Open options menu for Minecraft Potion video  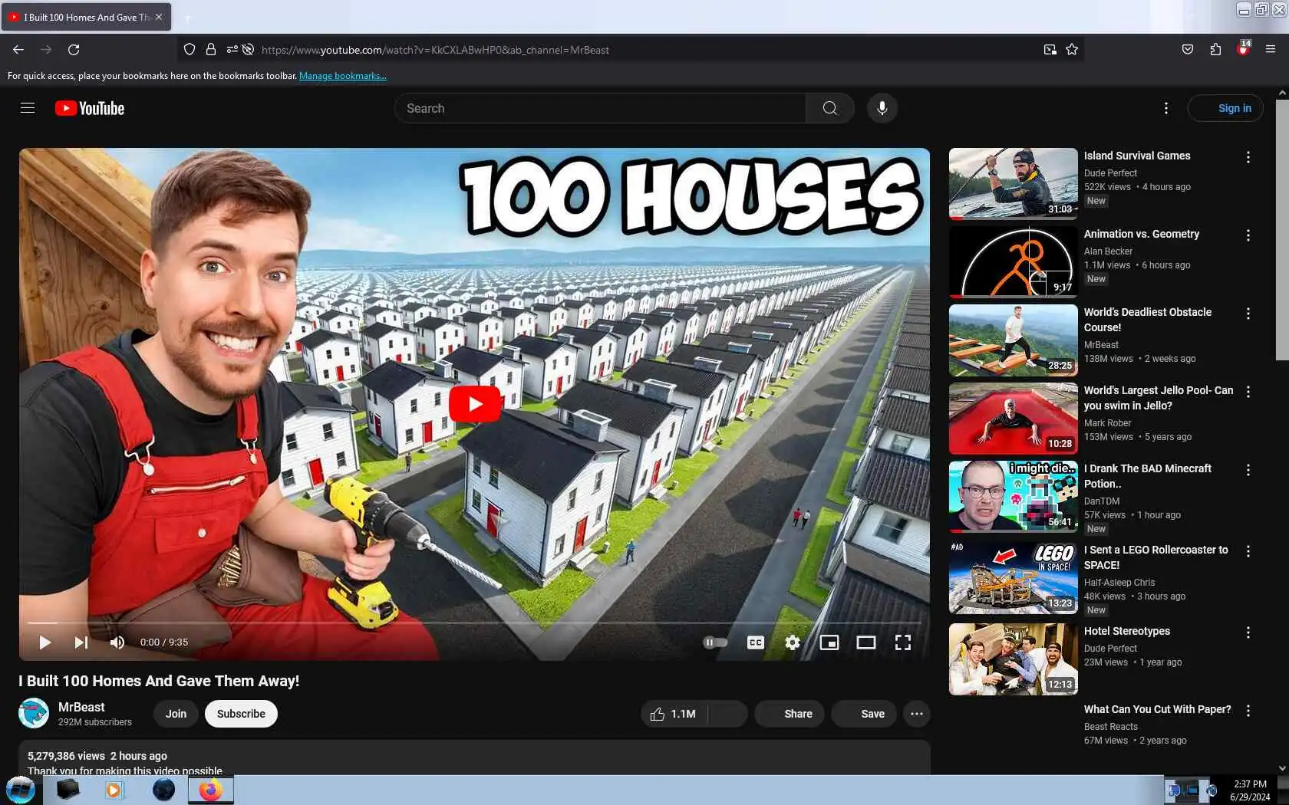(x=1248, y=470)
